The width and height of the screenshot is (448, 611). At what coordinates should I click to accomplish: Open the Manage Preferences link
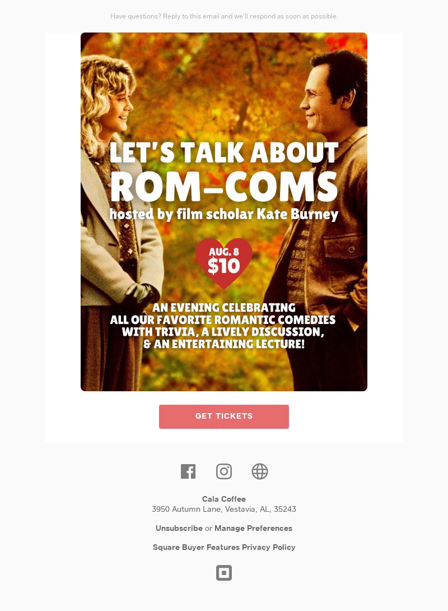[x=253, y=529]
